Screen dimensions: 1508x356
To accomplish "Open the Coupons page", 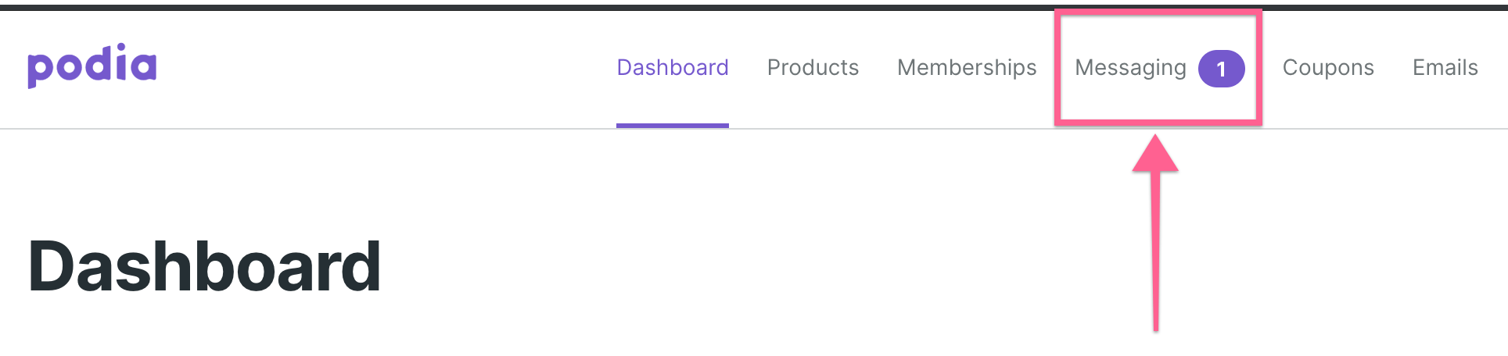I will pos(1328,68).
